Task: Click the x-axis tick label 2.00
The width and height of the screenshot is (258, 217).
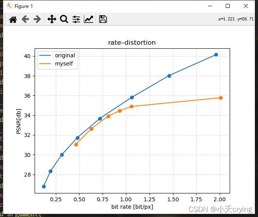Action: pos(220,199)
